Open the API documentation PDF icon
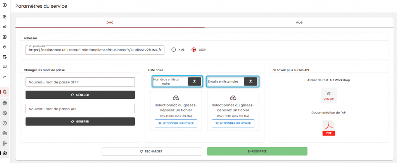397x163 pixels. [x=329, y=128]
